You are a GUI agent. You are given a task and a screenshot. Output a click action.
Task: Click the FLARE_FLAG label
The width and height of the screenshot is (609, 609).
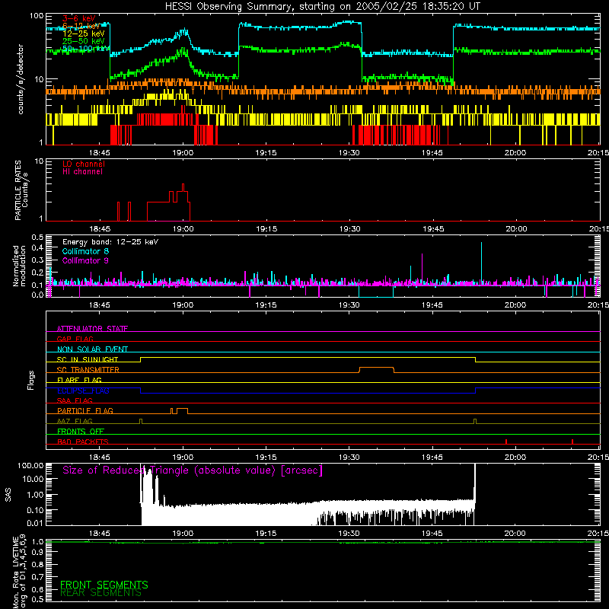point(79,380)
